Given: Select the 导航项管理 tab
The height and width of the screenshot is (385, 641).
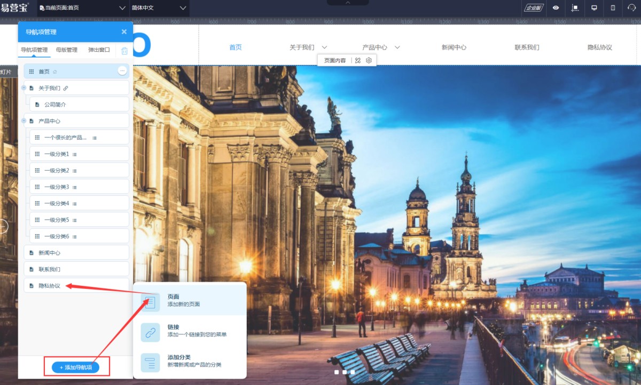Looking at the screenshot, I should (34, 50).
